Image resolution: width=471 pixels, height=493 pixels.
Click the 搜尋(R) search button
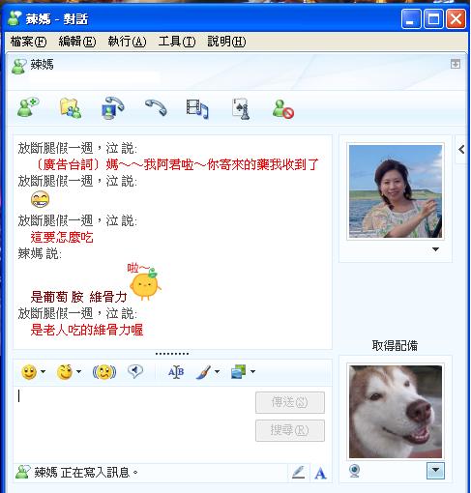pyautogui.click(x=290, y=430)
